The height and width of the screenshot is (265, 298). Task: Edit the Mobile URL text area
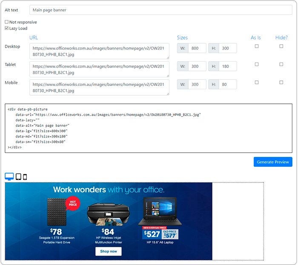(99, 87)
